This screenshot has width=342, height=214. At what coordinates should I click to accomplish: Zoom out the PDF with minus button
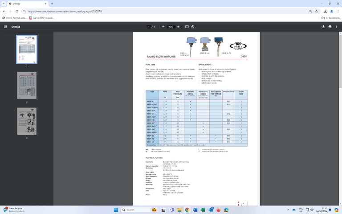(163, 27)
